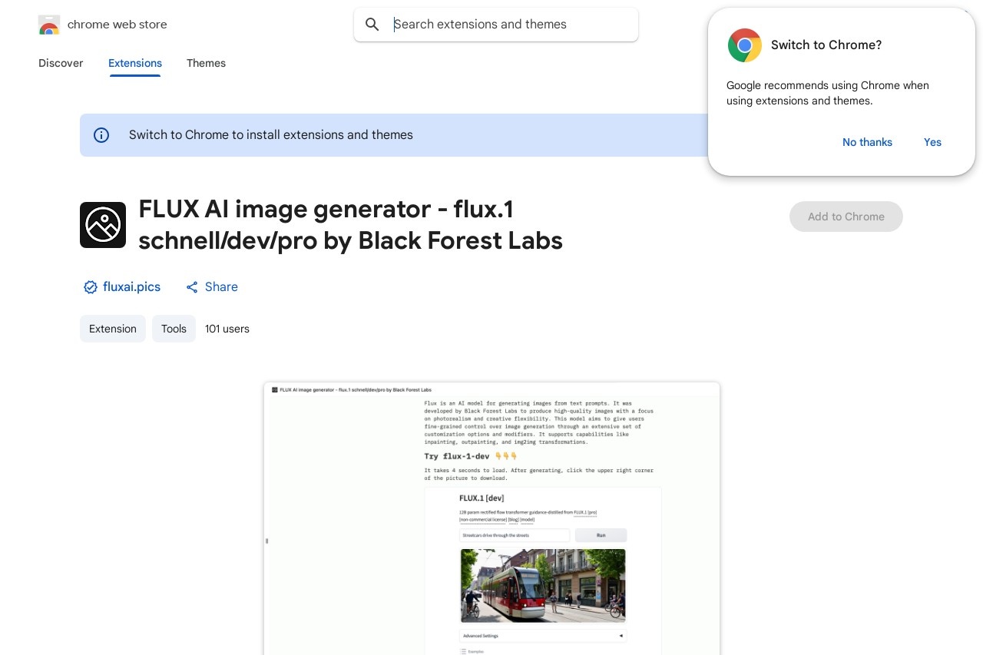Click the streetcar image in the screenshot

[543, 585]
